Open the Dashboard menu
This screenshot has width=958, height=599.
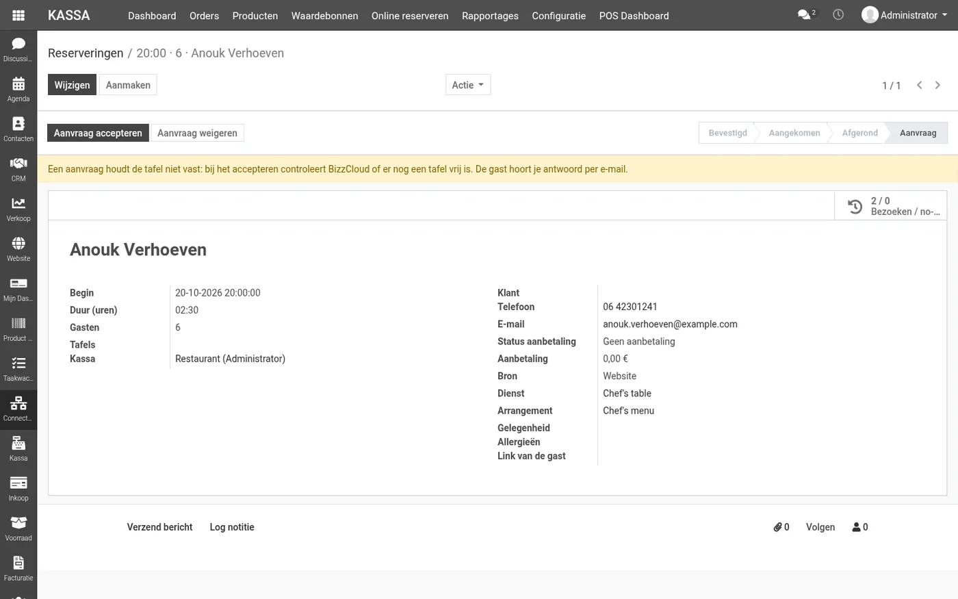coord(152,16)
